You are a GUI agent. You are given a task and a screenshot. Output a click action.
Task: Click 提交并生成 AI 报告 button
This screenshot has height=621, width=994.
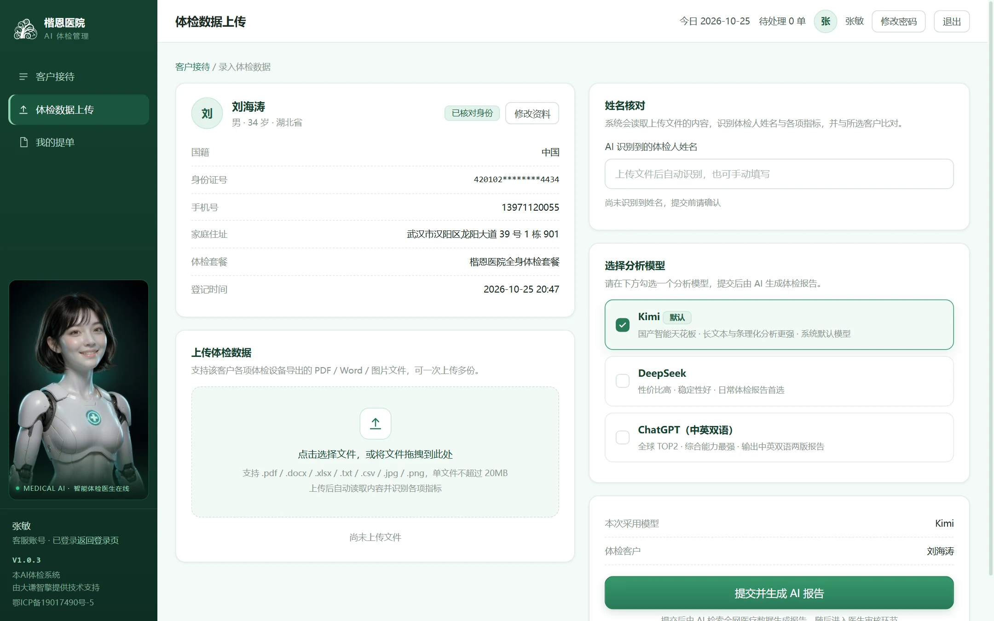pos(779,592)
